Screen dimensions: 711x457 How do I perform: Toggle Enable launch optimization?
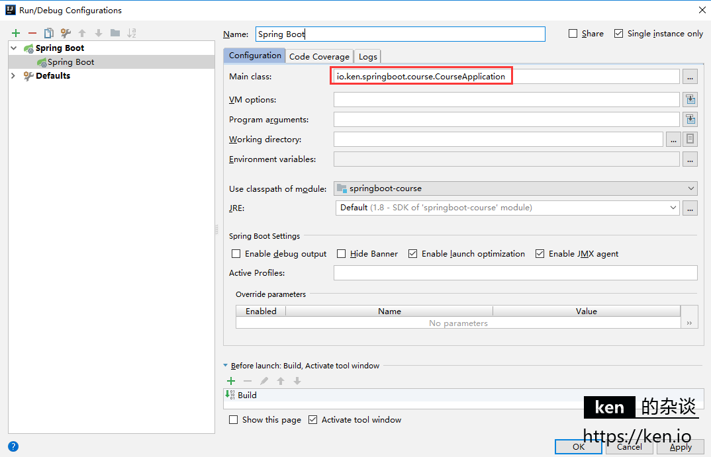[x=412, y=254]
